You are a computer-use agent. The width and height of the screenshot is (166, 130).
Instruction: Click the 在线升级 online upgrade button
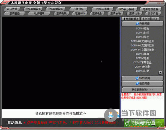pos(78,9)
